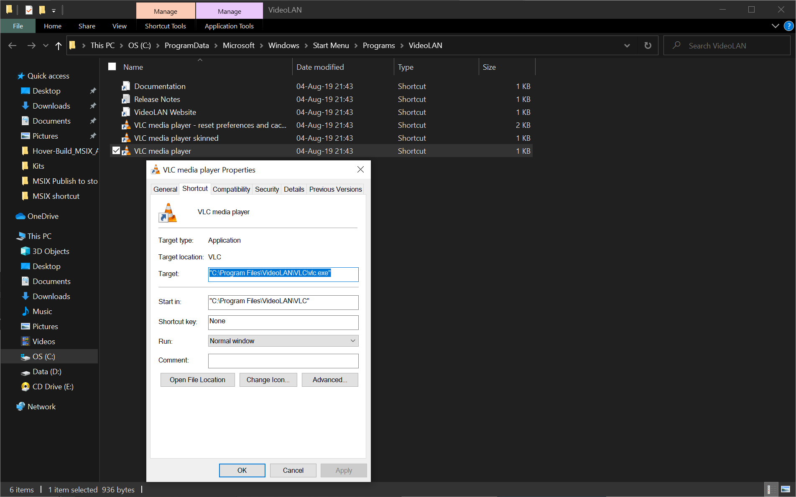Open the File menu
Viewport: 796px width, 497px height.
coord(18,26)
